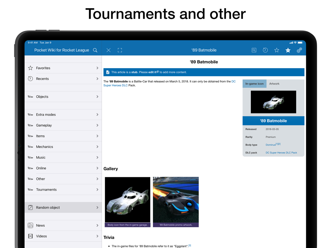Open the Videos menu item

[63, 236]
